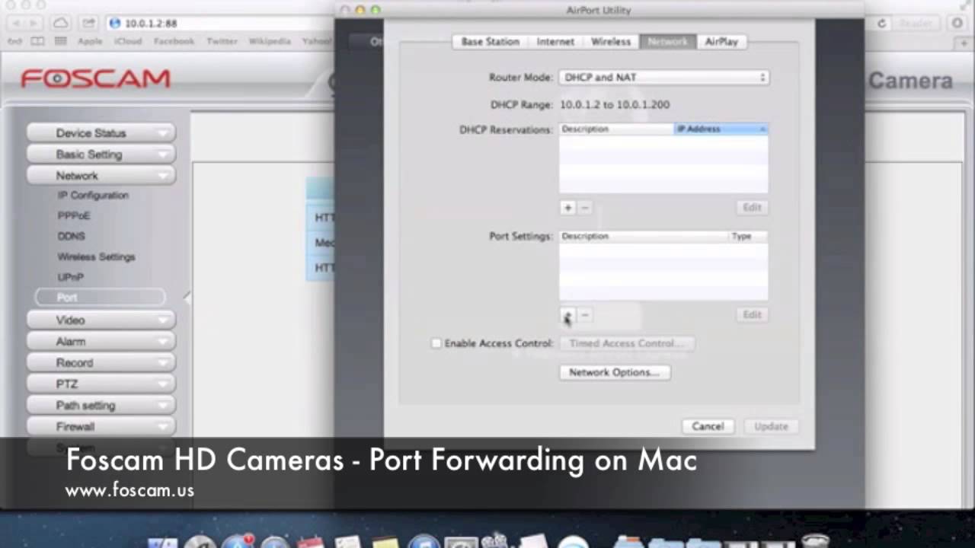Open the Apple bookmark in Safari
This screenshot has width=975, height=548.
[x=90, y=41]
